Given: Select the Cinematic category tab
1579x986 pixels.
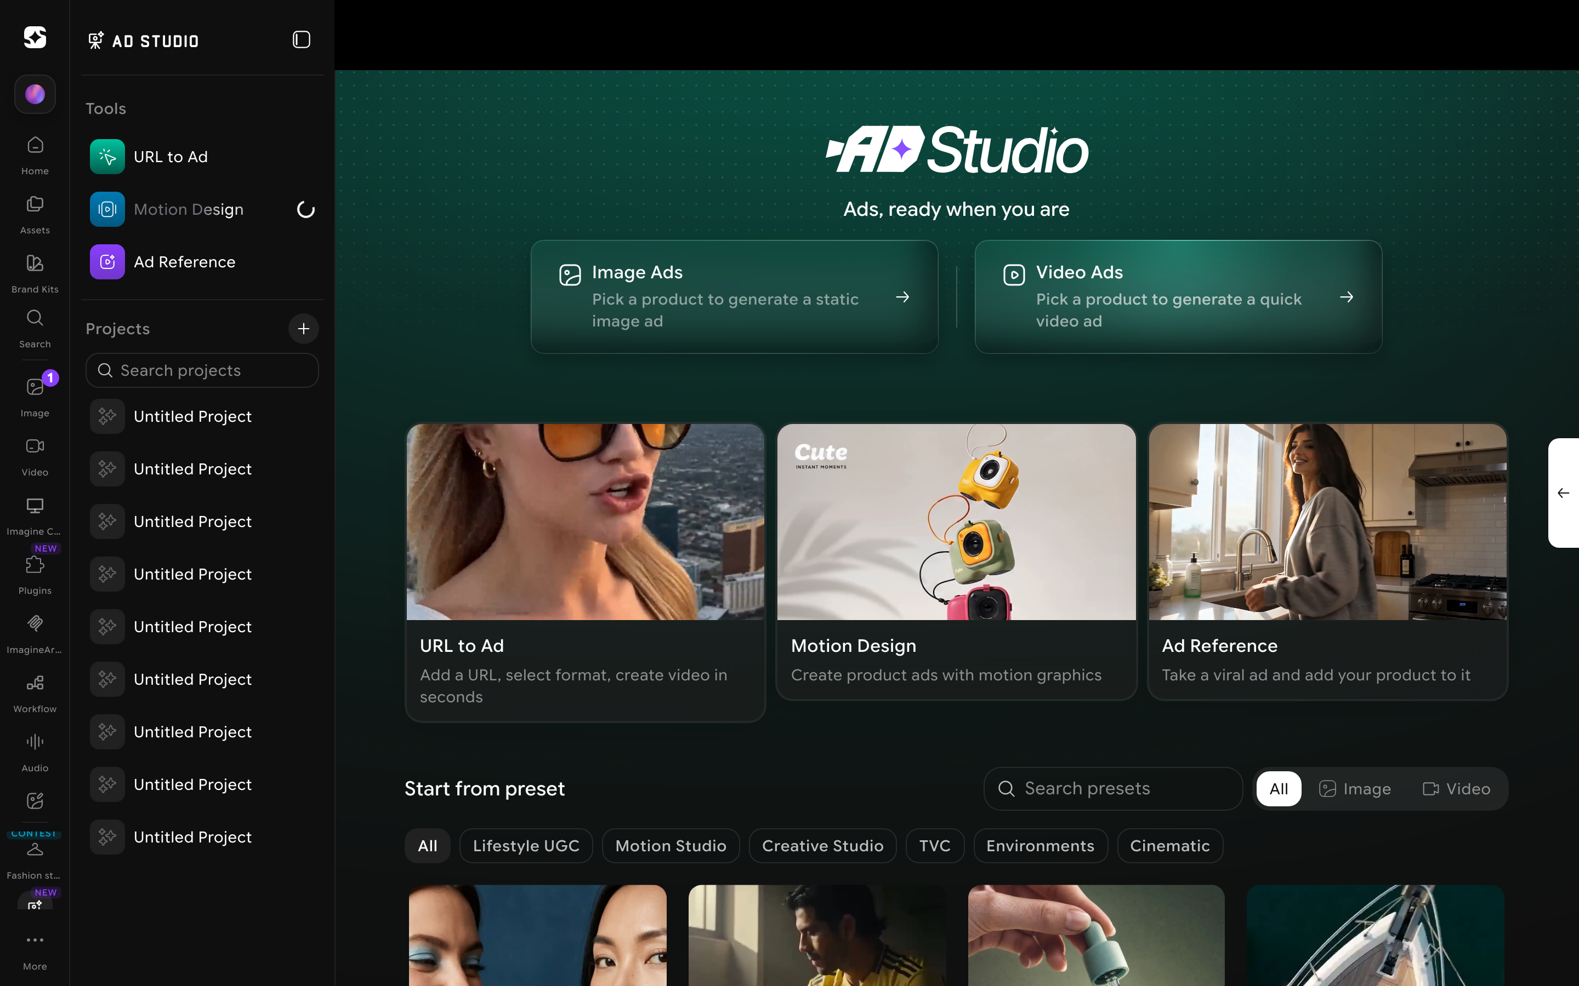Looking at the screenshot, I should pos(1170,846).
